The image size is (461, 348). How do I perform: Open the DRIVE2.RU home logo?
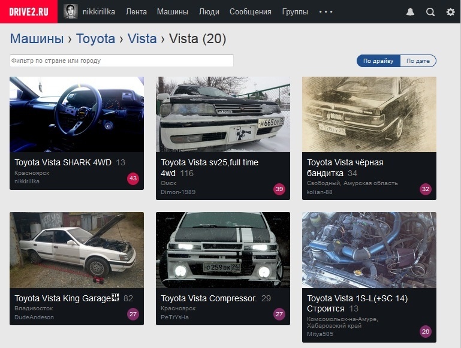pos(29,12)
